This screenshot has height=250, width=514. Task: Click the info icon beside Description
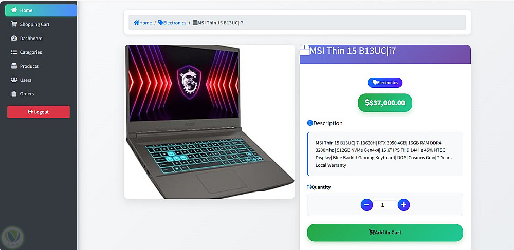tap(310, 123)
